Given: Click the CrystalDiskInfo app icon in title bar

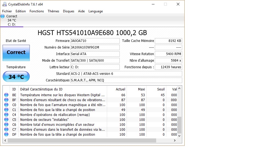Looking at the screenshot, I should pos(5,4).
